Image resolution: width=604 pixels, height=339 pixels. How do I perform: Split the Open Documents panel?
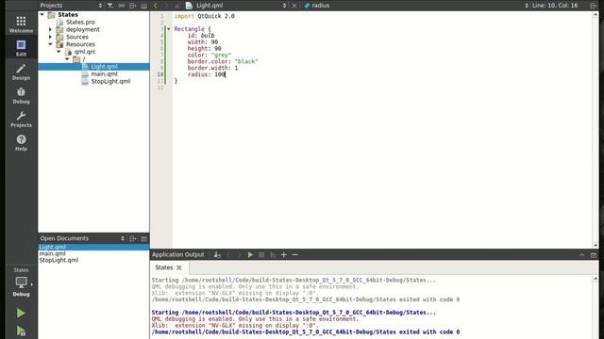tap(132, 238)
